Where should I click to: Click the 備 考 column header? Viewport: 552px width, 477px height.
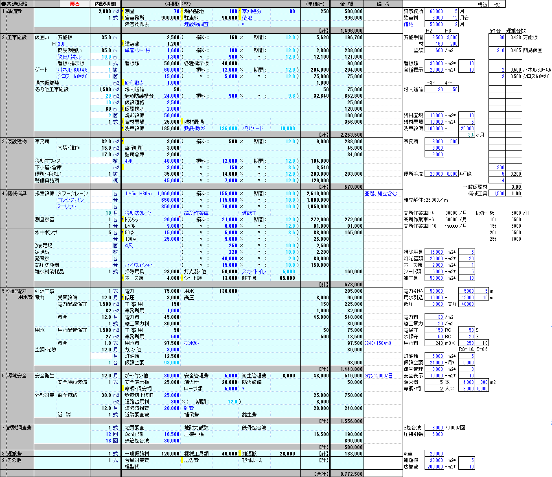point(383,4)
